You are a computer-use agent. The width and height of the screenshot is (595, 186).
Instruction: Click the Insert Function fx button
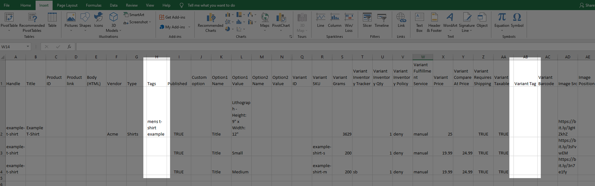tap(69, 47)
